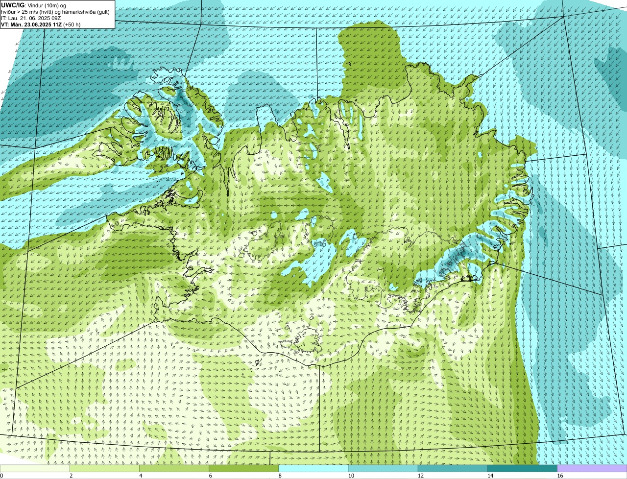Screen dimensions: 627x479
Task: Click the 'UWC/IG' title text
Action: tap(13, 5)
